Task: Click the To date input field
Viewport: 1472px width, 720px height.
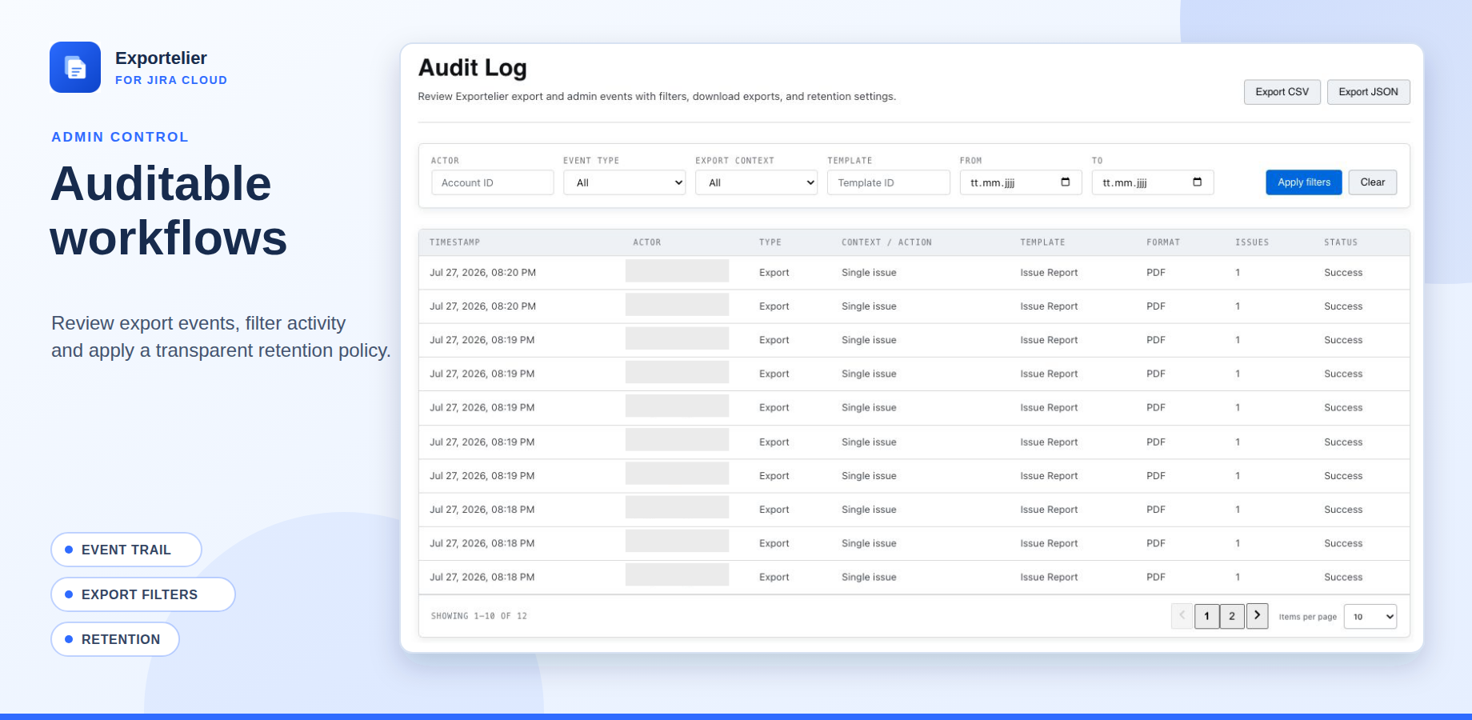Action: [1152, 182]
